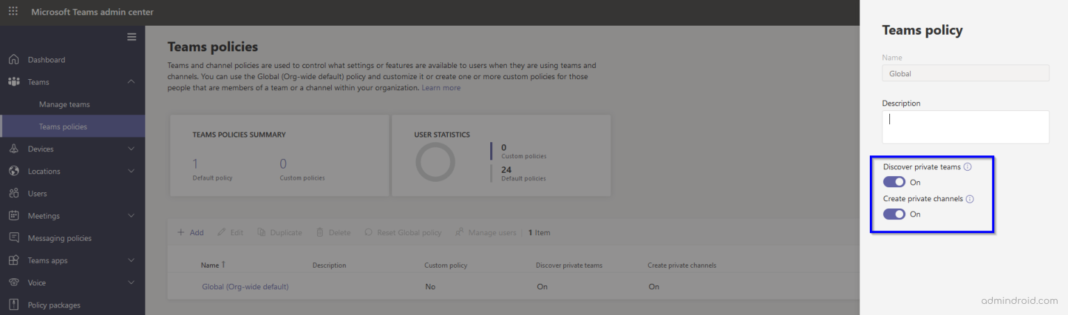Open Global (Org-wide default) policy
This screenshot has width=1068, height=315.
click(245, 287)
